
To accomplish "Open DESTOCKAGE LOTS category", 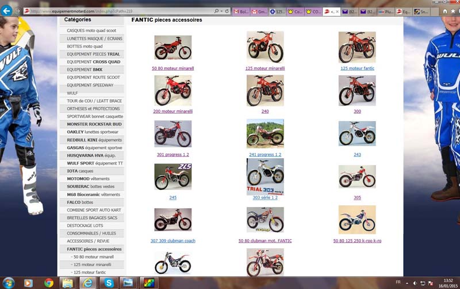I will pyautogui.click(x=91, y=225).
